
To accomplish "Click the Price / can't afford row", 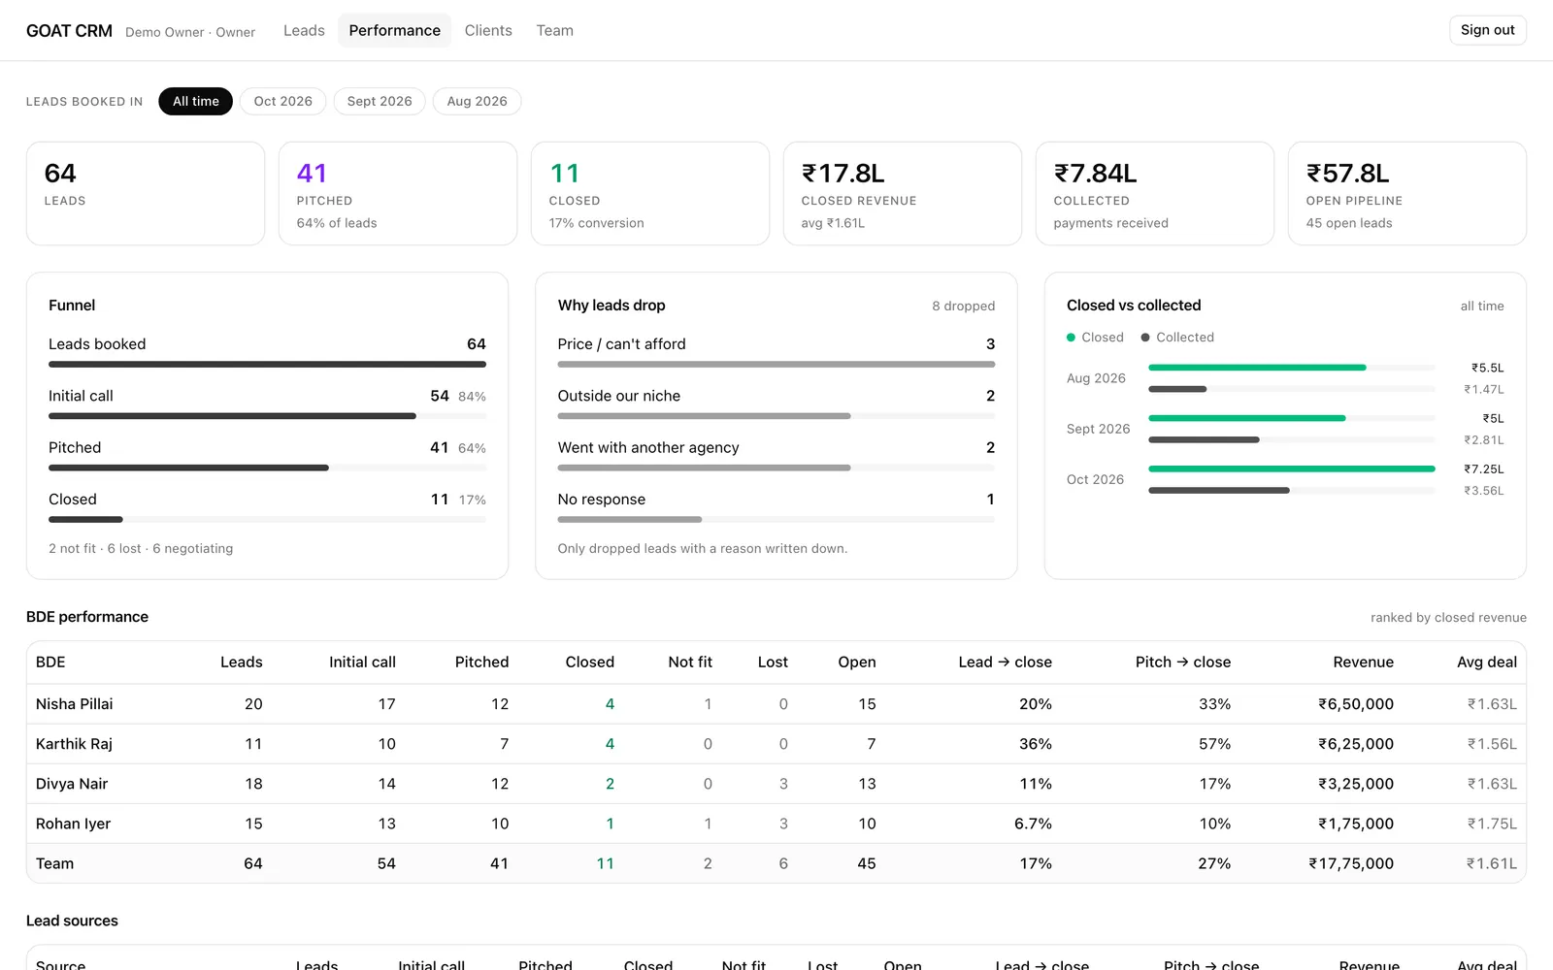I will point(776,352).
